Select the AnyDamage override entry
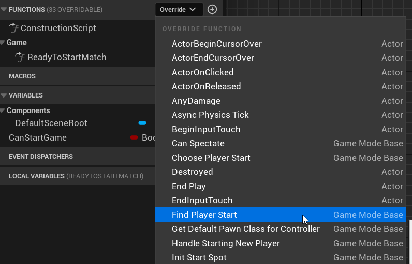This screenshot has width=412, height=264. pos(196,101)
